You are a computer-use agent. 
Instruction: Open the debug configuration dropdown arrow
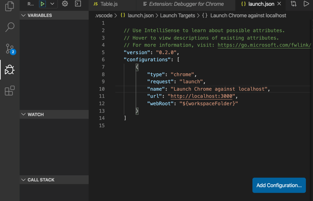click(52, 4)
